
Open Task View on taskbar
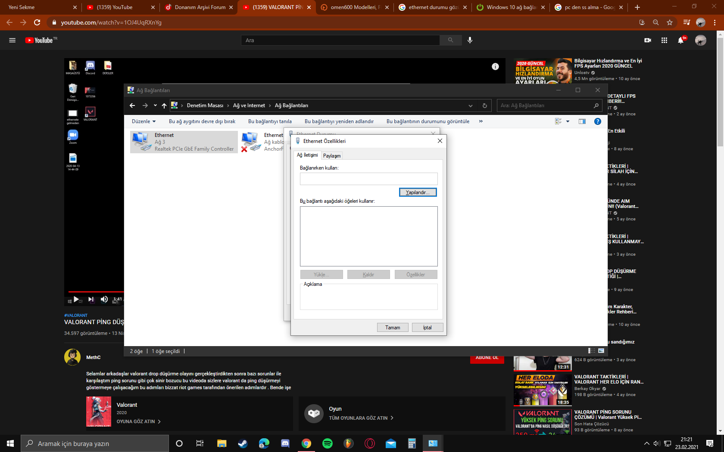coord(200,443)
